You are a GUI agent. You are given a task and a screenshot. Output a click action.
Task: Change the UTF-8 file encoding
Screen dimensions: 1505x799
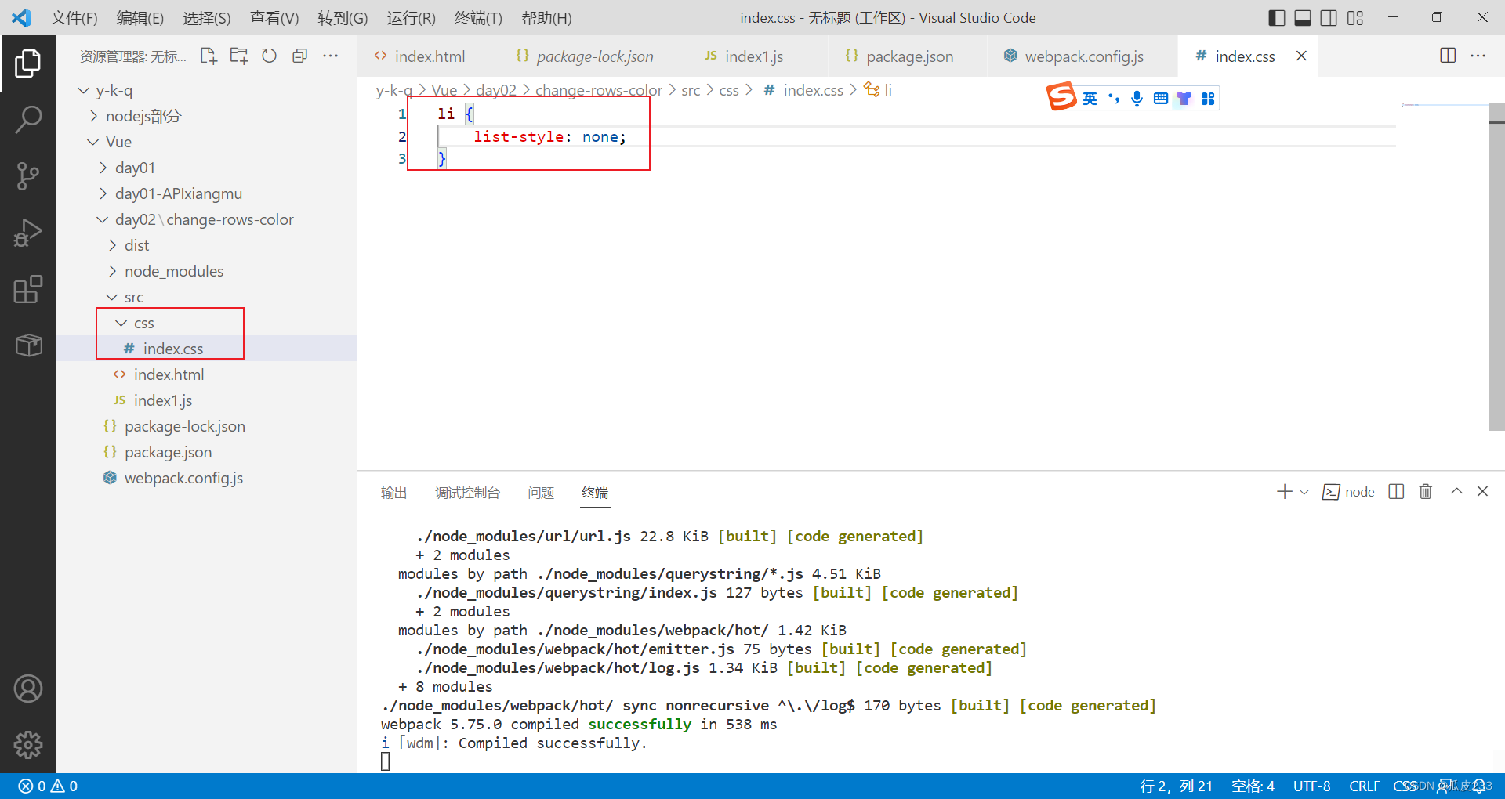[x=1311, y=786]
